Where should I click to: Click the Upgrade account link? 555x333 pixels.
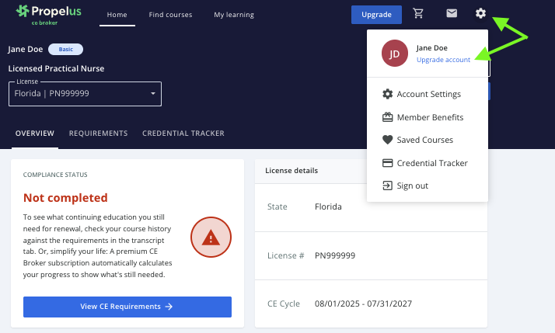(443, 61)
